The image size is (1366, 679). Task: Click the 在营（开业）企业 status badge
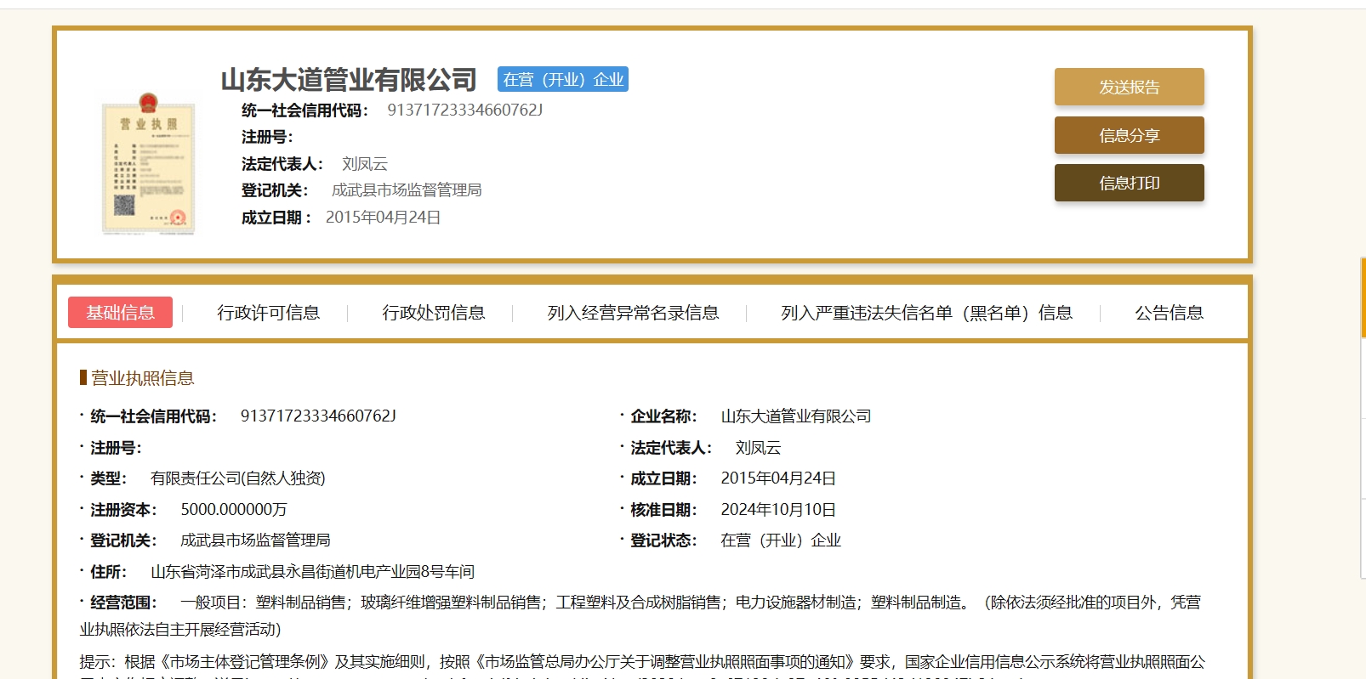click(563, 79)
